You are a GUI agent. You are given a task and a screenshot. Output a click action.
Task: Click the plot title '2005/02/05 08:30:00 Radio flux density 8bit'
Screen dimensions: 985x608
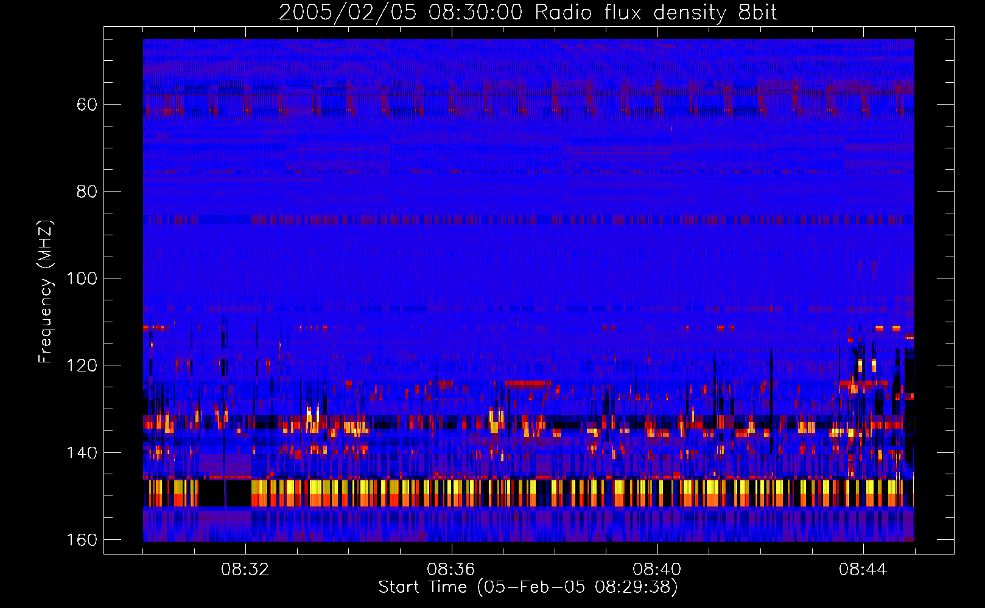(528, 13)
